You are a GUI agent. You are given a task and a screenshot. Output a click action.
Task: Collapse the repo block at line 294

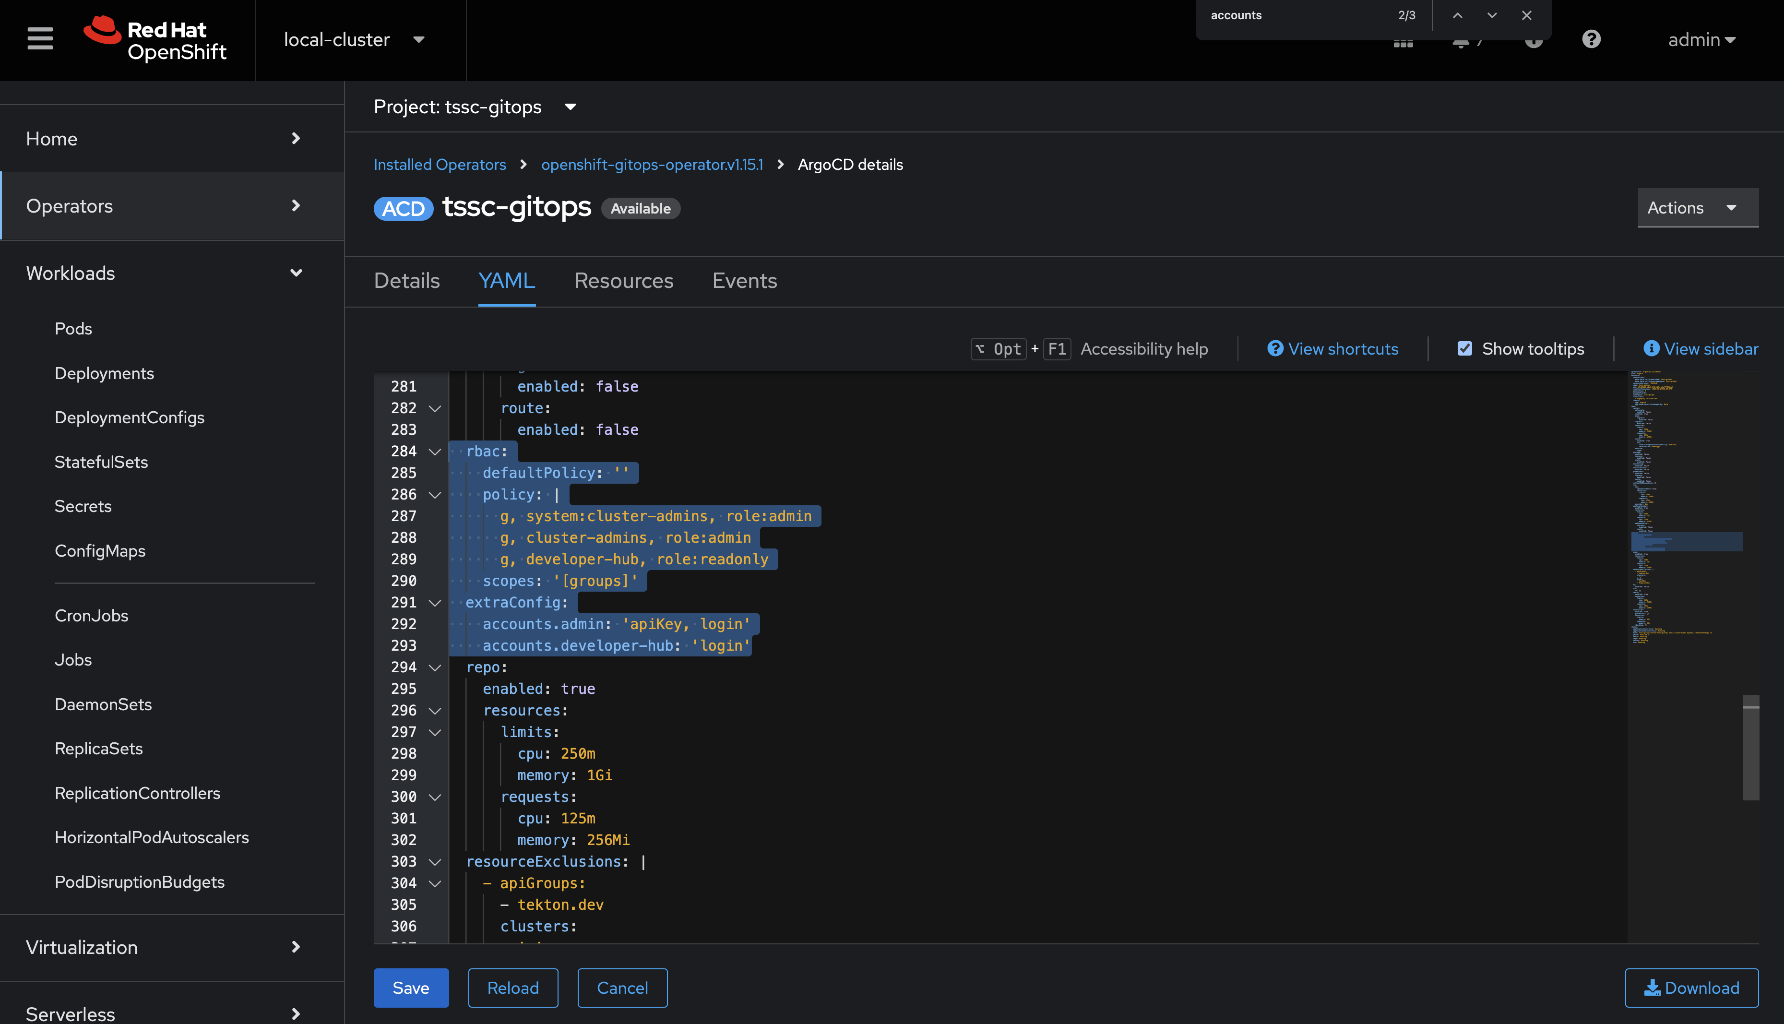point(435,667)
